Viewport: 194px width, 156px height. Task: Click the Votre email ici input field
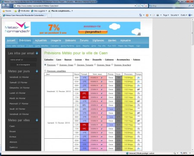(x=23, y=60)
